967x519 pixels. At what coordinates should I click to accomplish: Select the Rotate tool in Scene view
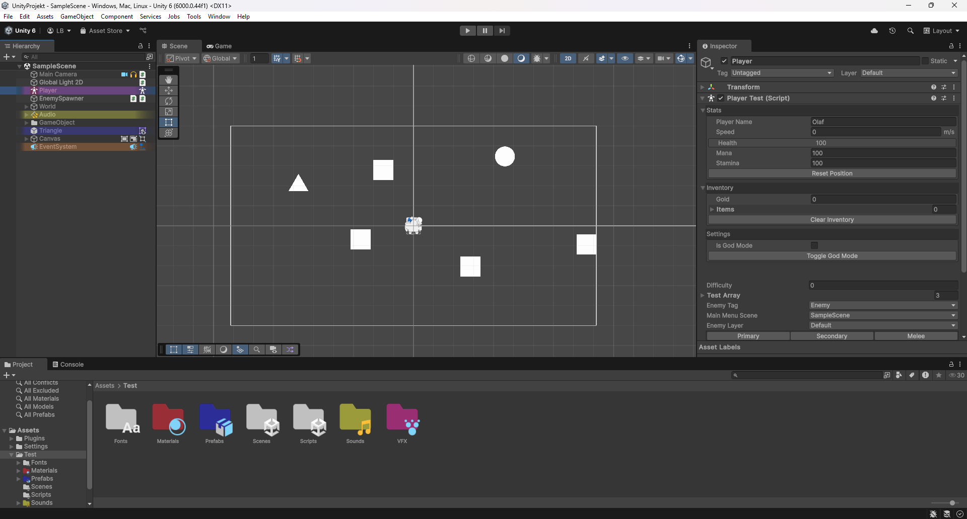[x=169, y=101]
